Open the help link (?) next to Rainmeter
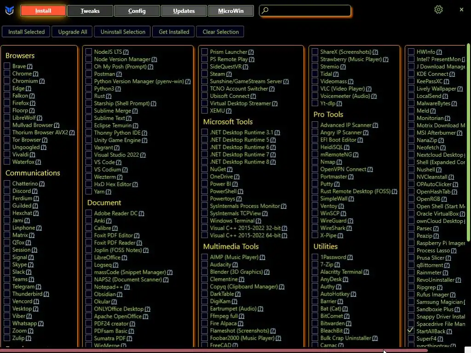The image size is (471, 353). [x=445, y=273]
